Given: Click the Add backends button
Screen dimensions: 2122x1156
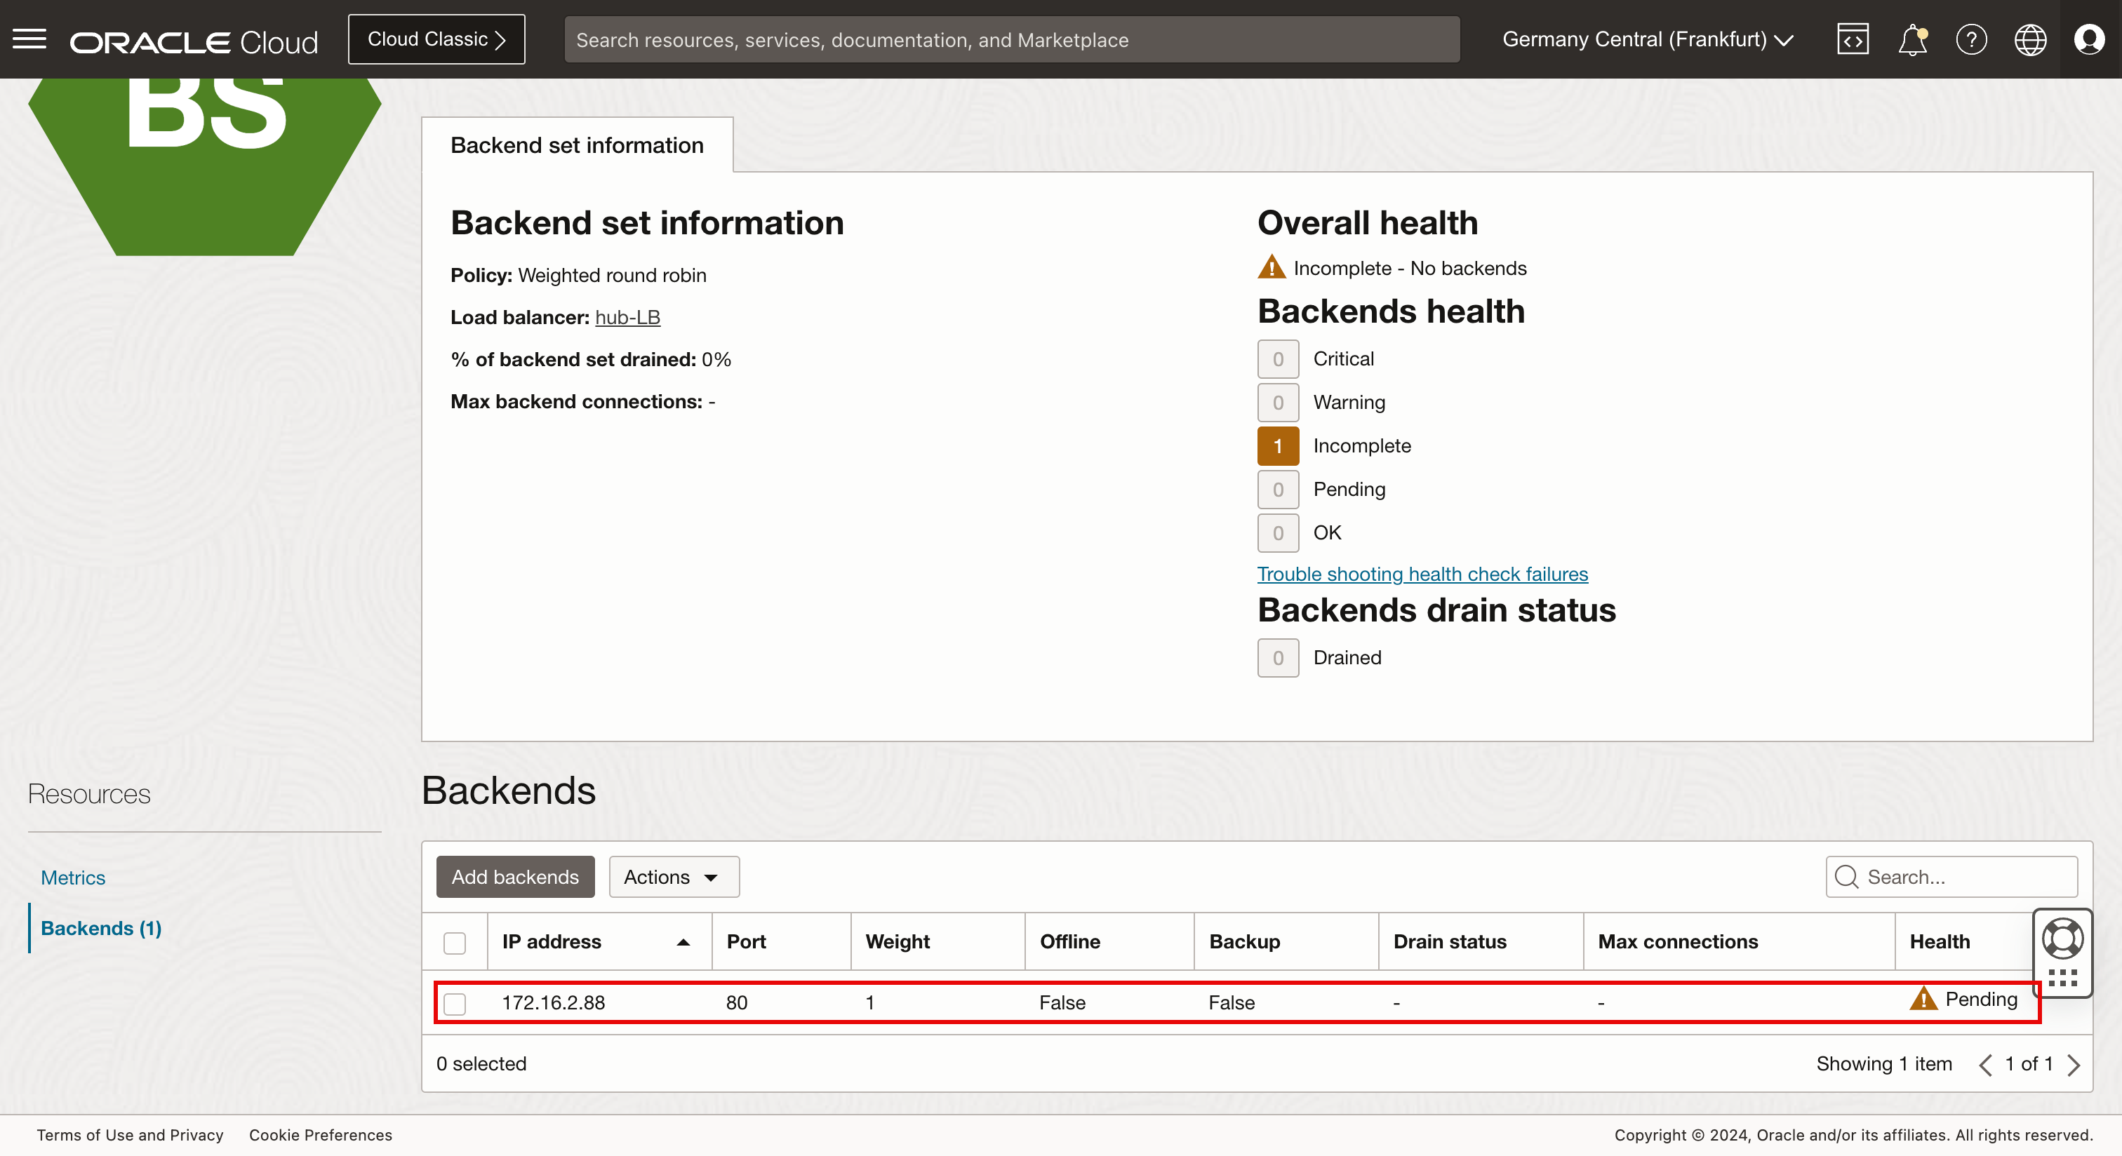Looking at the screenshot, I should coord(515,877).
